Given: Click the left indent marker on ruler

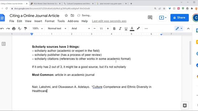Looking at the screenshot, I should coord(32,34).
